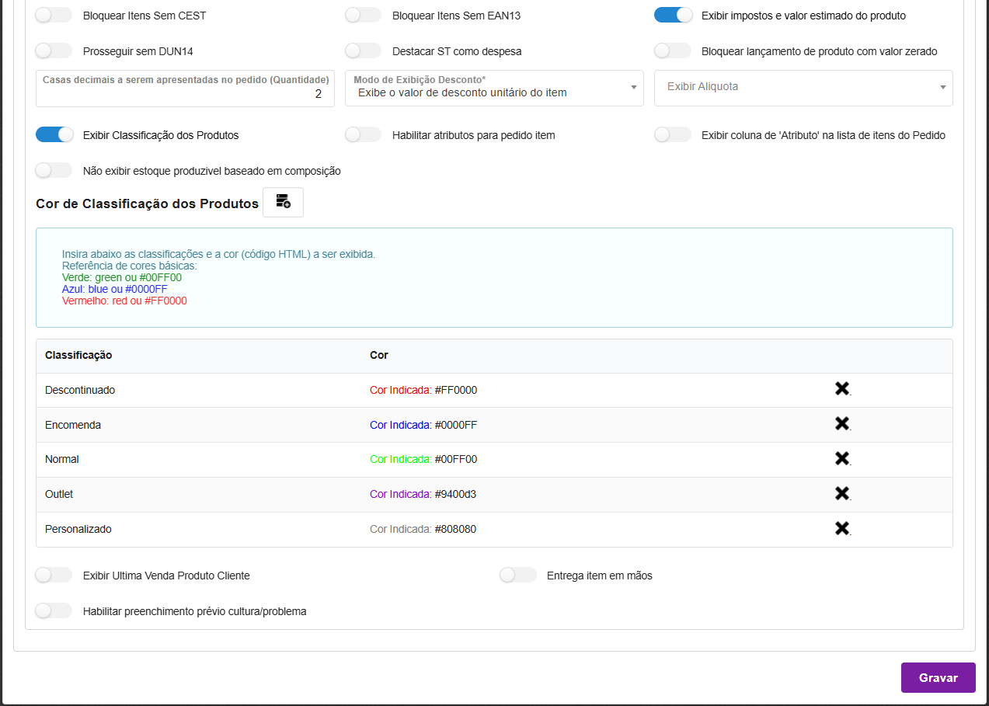The height and width of the screenshot is (706, 989).
Task: Enable Entrega item em mãos
Action: point(517,576)
